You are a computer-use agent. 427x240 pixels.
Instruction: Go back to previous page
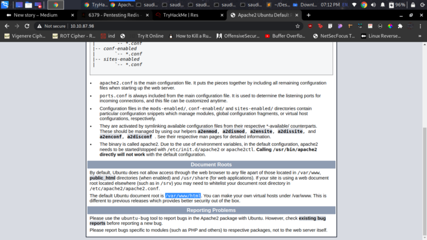(7, 26)
